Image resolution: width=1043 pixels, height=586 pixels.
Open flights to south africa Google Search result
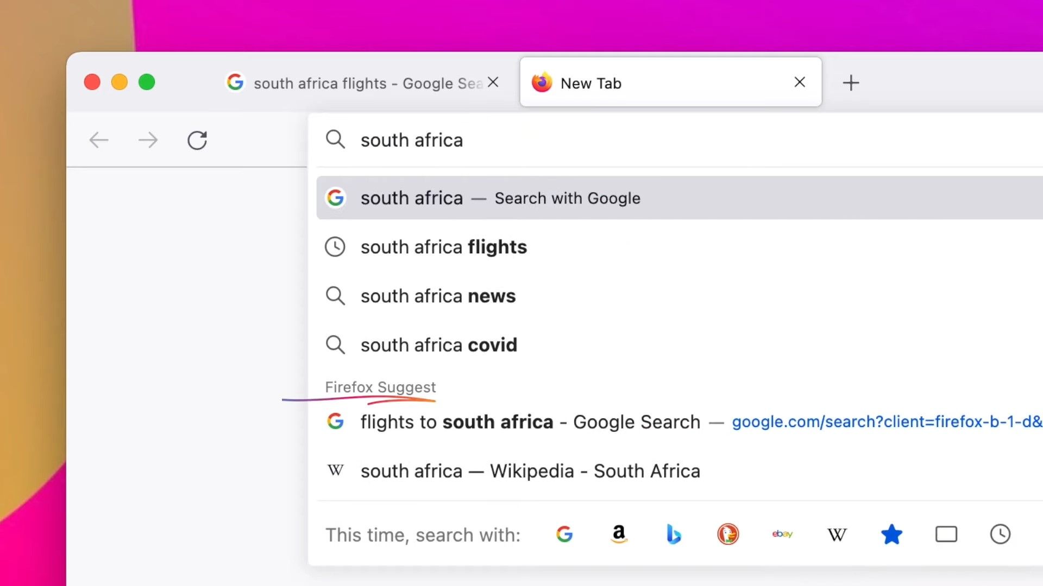click(680, 422)
